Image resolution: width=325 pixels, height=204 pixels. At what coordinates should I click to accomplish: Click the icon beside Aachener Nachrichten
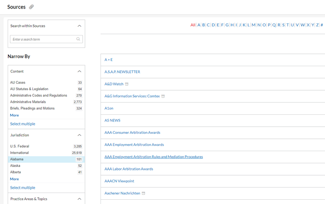click(143, 193)
